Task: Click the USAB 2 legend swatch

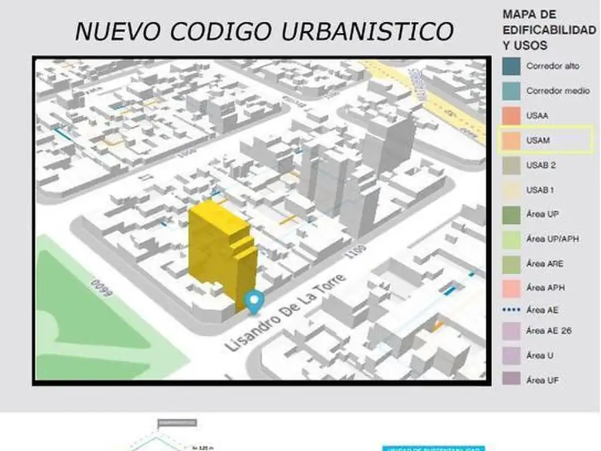Action: [511, 166]
